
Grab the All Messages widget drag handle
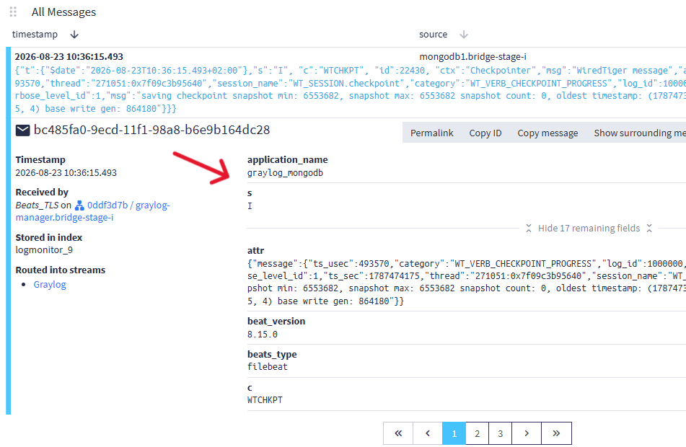coord(13,12)
